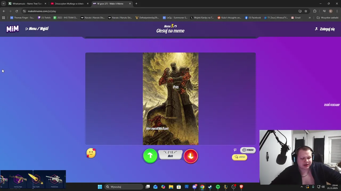Open 2022 - IHG TEAM bookmark

pyautogui.click(x=65, y=18)
